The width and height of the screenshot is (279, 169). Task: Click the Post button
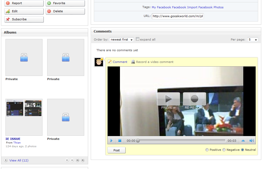point(116,150)
